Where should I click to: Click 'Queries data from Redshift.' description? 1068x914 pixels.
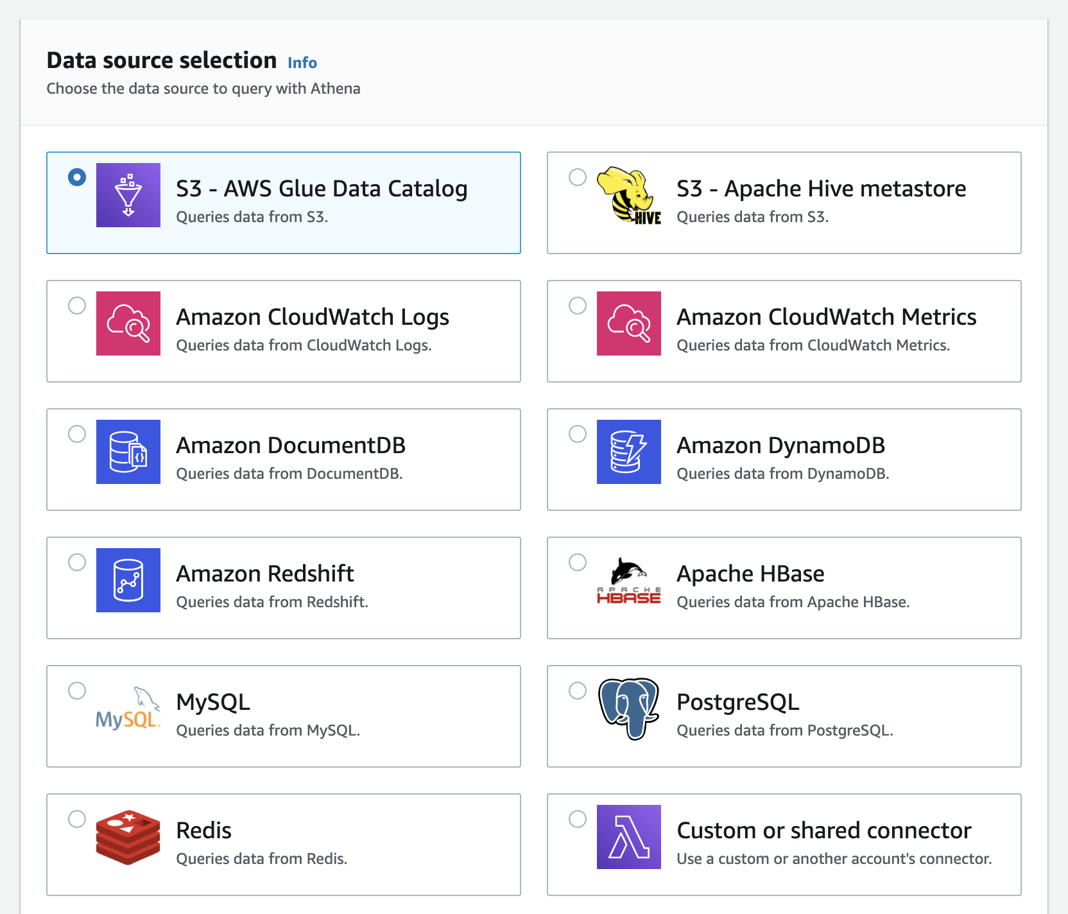tap(272, 602)
